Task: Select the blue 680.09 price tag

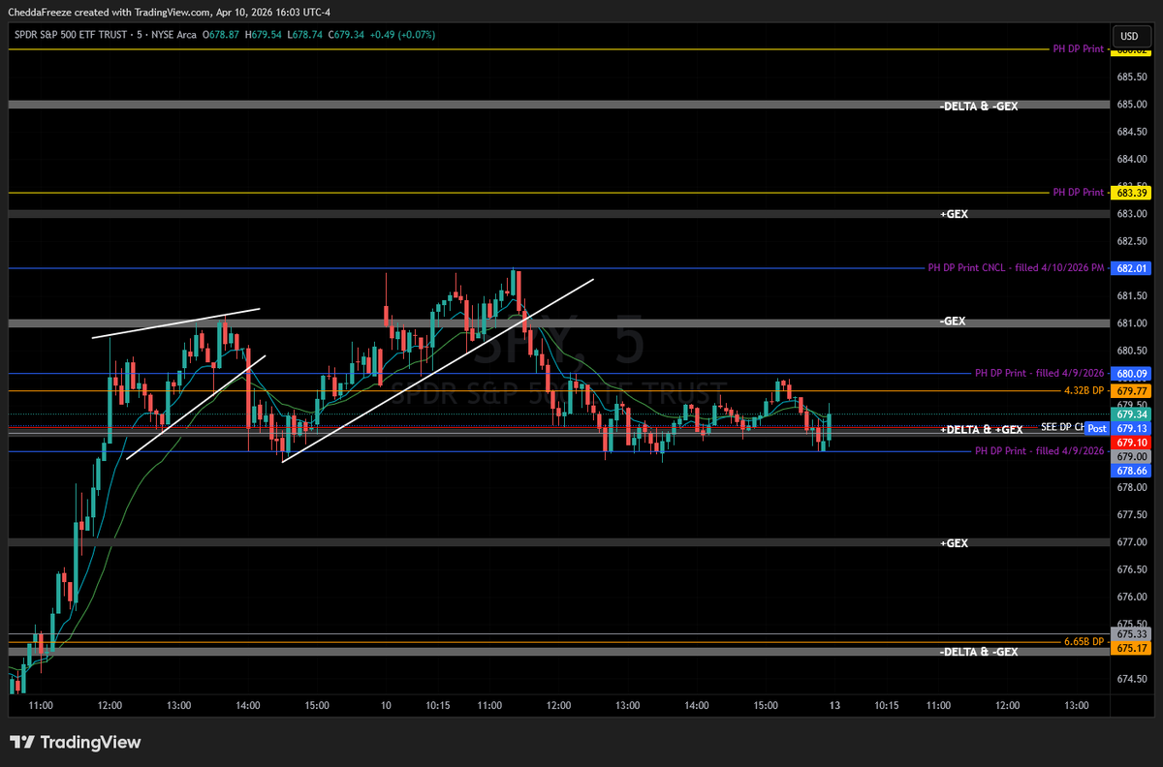Action: pos(1131,373)
